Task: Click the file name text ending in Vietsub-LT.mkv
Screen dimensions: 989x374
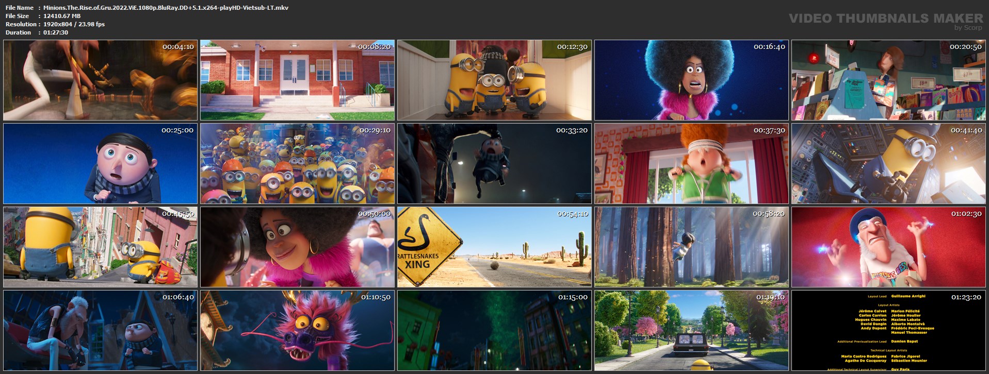Action: click(166, 8)
